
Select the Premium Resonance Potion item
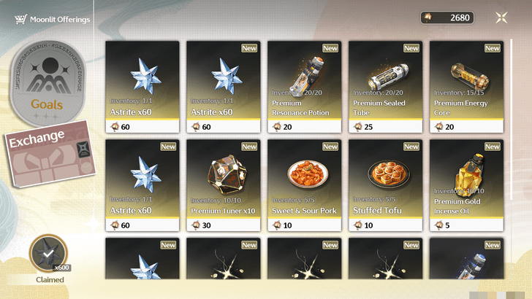point(304,87)
